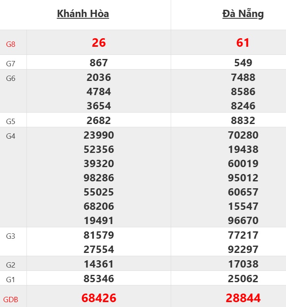Viewport: 286px width, 307px height.
Task: Click Khánh Hòa G7 number 867
Action: [x=99, y=63]
